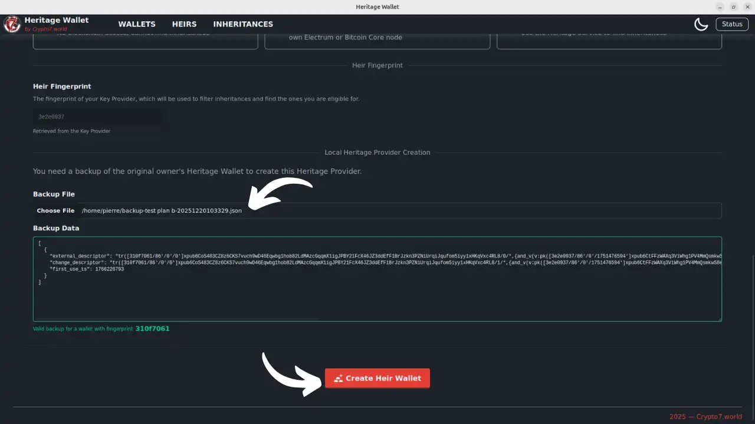755x424 pixels.
Task: Close the Heritage Wallet window
Action: (x=746, y=7)
